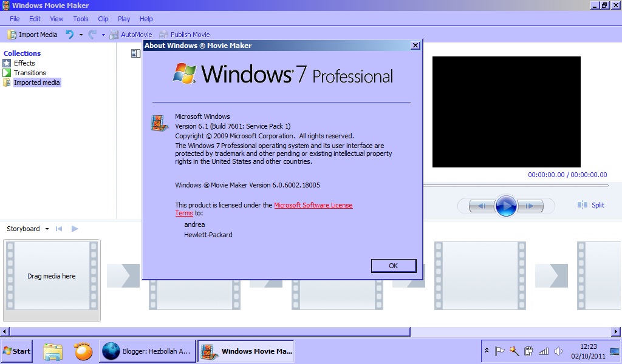Click the storyboard horizontal scrollbar thumb

point(210,331)
